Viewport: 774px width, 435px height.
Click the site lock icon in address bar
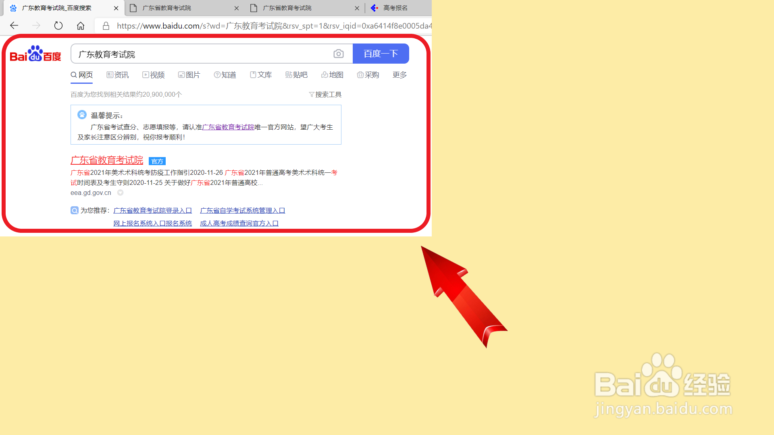[x=106, y=26]
